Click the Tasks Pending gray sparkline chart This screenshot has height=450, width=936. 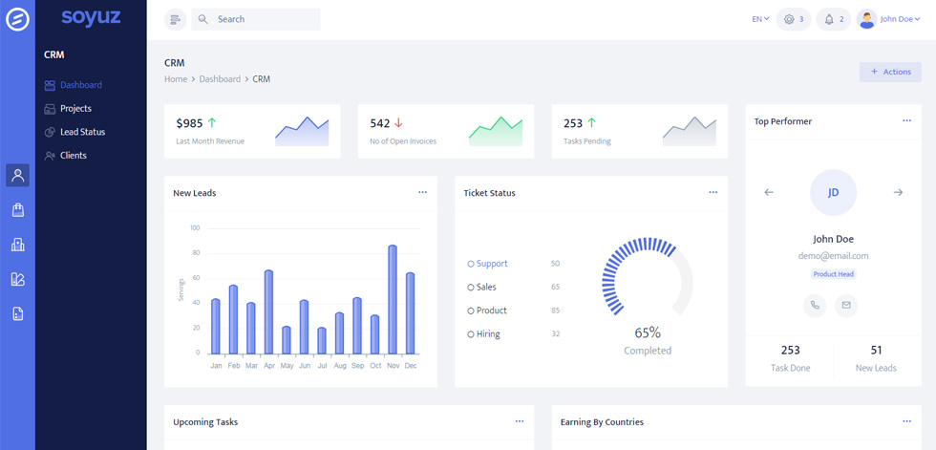click(x=689, y=131)
